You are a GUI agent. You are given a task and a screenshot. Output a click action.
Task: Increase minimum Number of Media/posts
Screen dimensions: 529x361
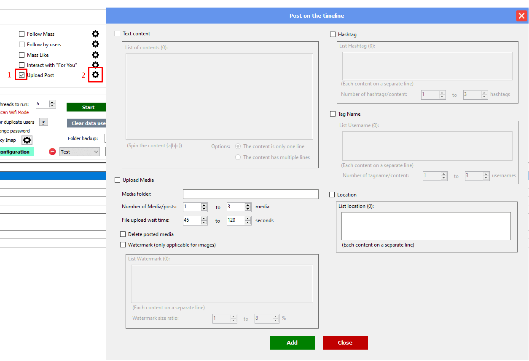click(x=204, y=205)
